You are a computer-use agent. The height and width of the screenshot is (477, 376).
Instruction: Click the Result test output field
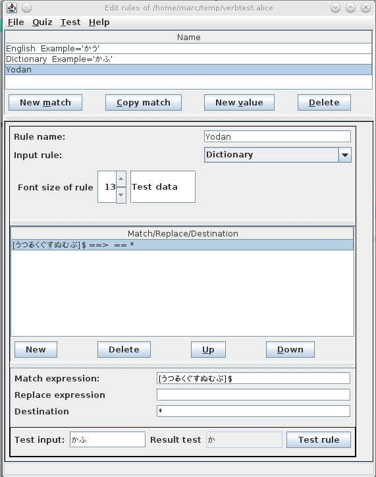244,440
